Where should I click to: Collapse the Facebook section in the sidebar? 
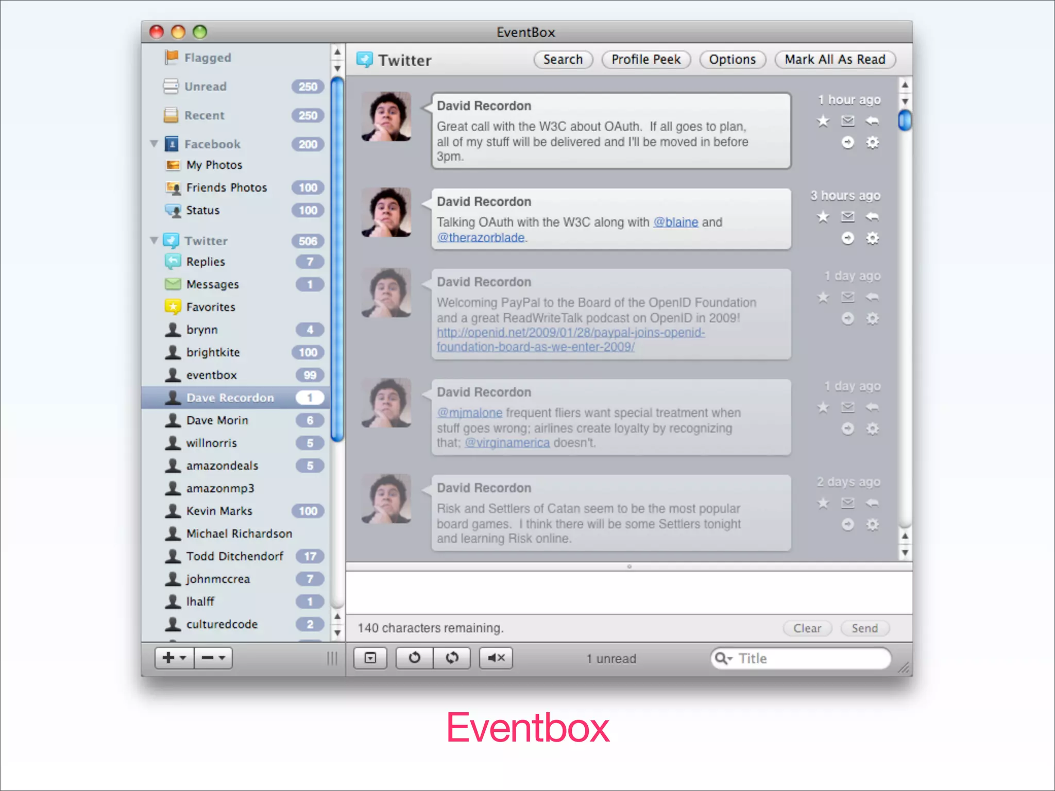click(154, 144)
